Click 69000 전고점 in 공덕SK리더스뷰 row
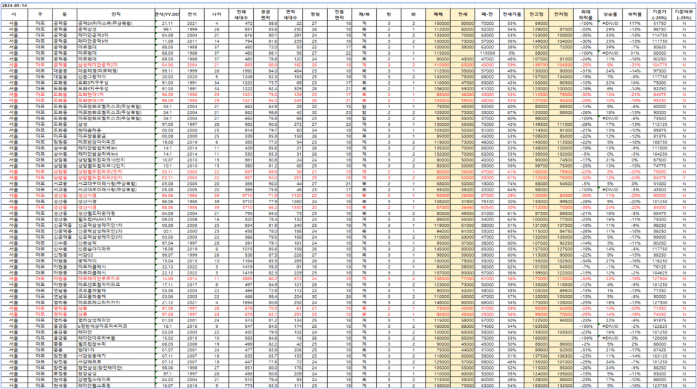Screen dimensions: 697x389 coord(536,23)
